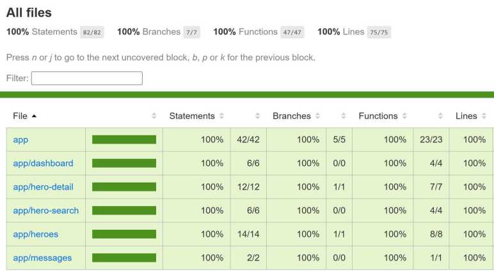Click the coverage bar for app row
Image resolution: width=494 pixels, height=277 pixels.
(x=124, y=140)
